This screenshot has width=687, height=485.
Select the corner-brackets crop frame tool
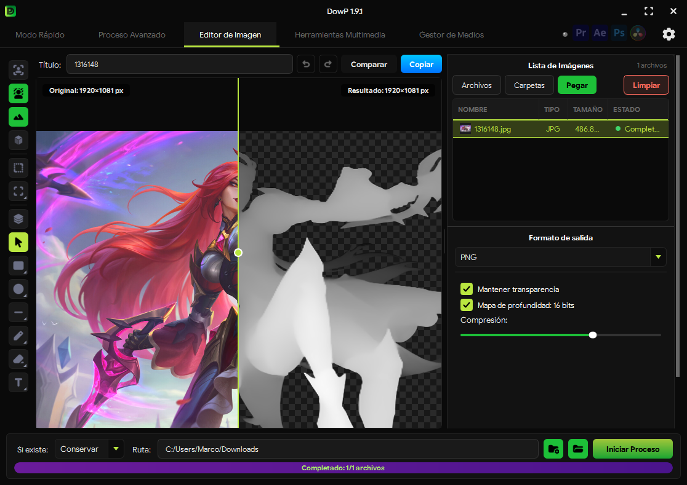[18, 191]
